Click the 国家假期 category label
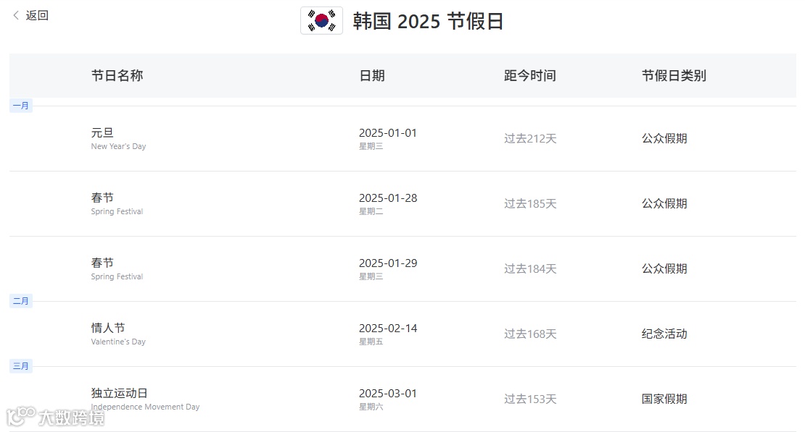Screen dimensions: 805x432 coord(664,399)
